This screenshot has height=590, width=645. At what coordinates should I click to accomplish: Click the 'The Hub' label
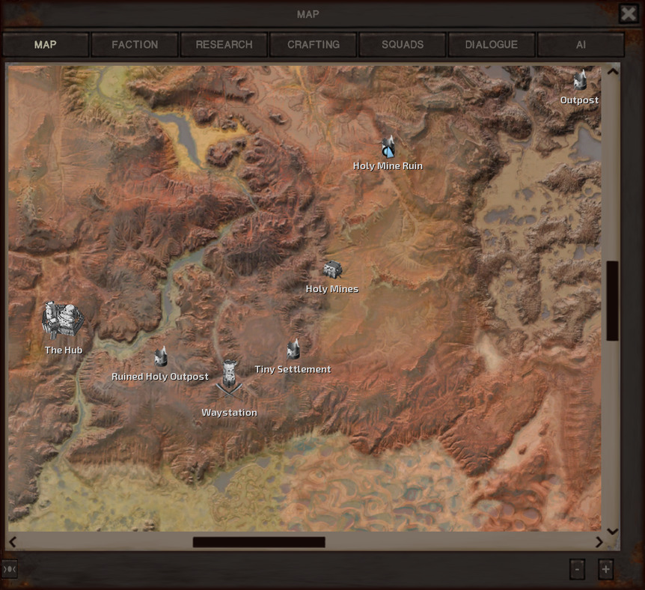pyautogui.click(x=64, y=350)
